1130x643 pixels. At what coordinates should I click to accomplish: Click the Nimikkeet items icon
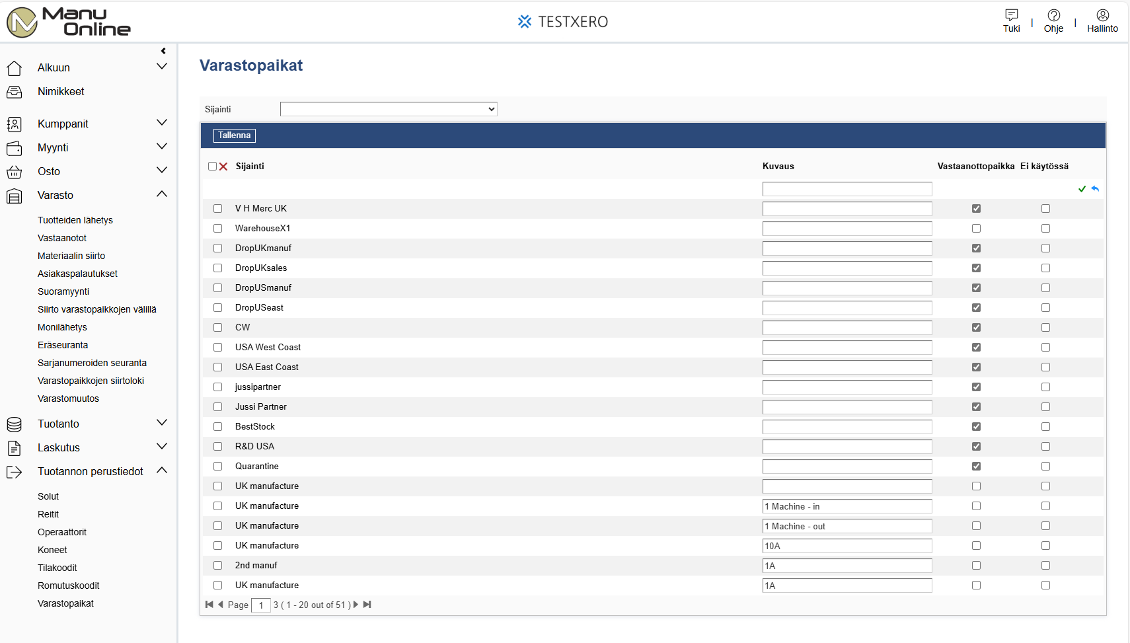tap(14, 92)
